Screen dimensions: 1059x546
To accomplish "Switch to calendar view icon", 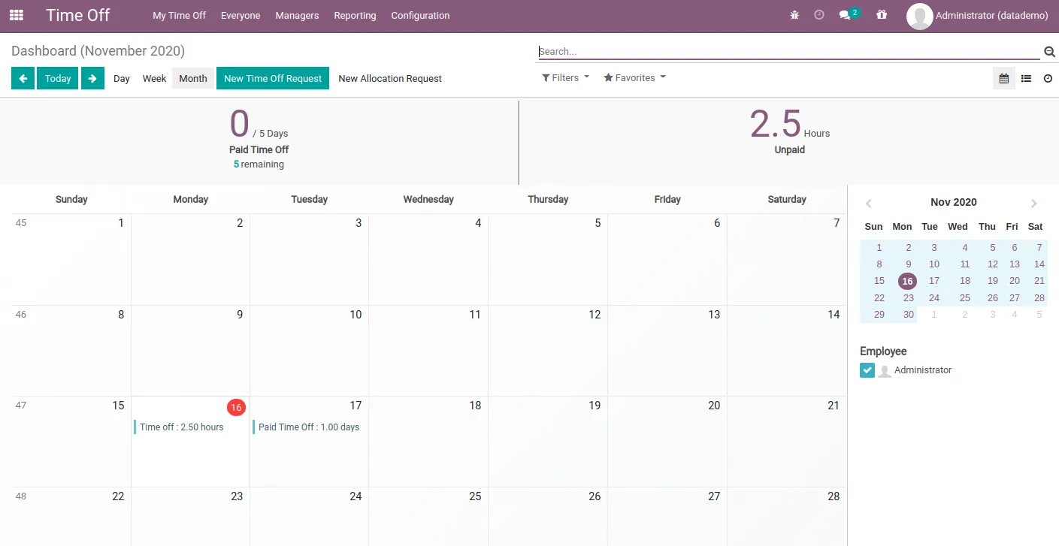I will pos(1003,78).
